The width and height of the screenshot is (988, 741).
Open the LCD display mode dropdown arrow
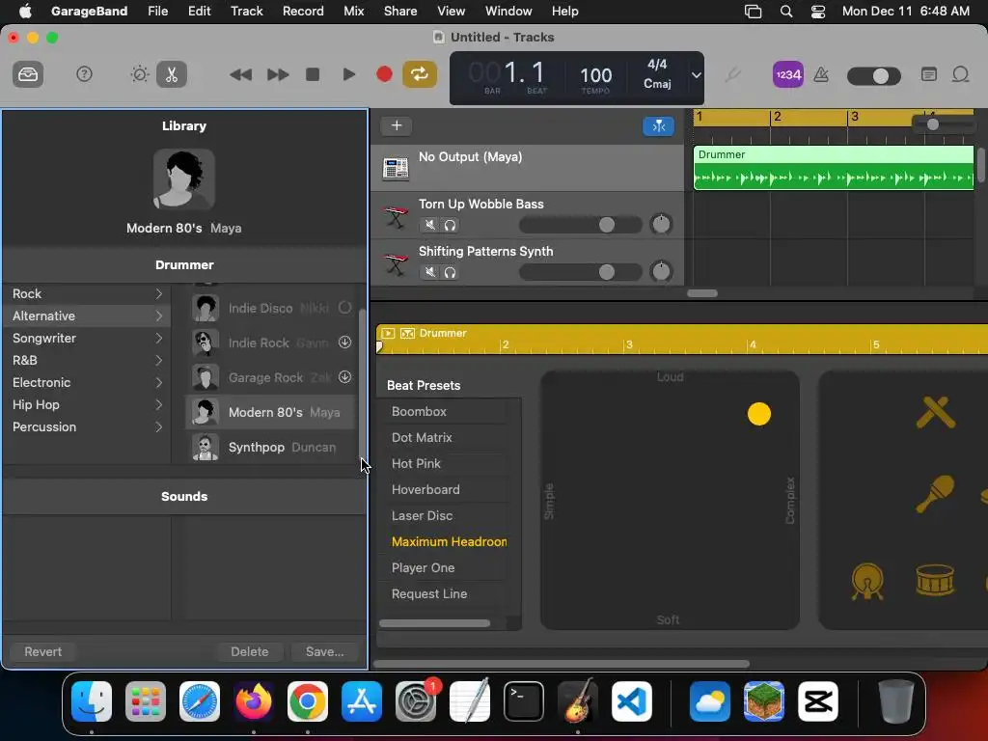pos(696,75)
